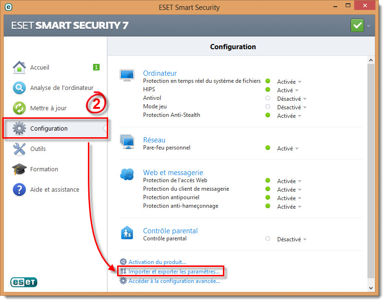Open the Ordinateur section heading
Image resolution: width=383 pixels, height=300 pixels.
click(160, 73)
